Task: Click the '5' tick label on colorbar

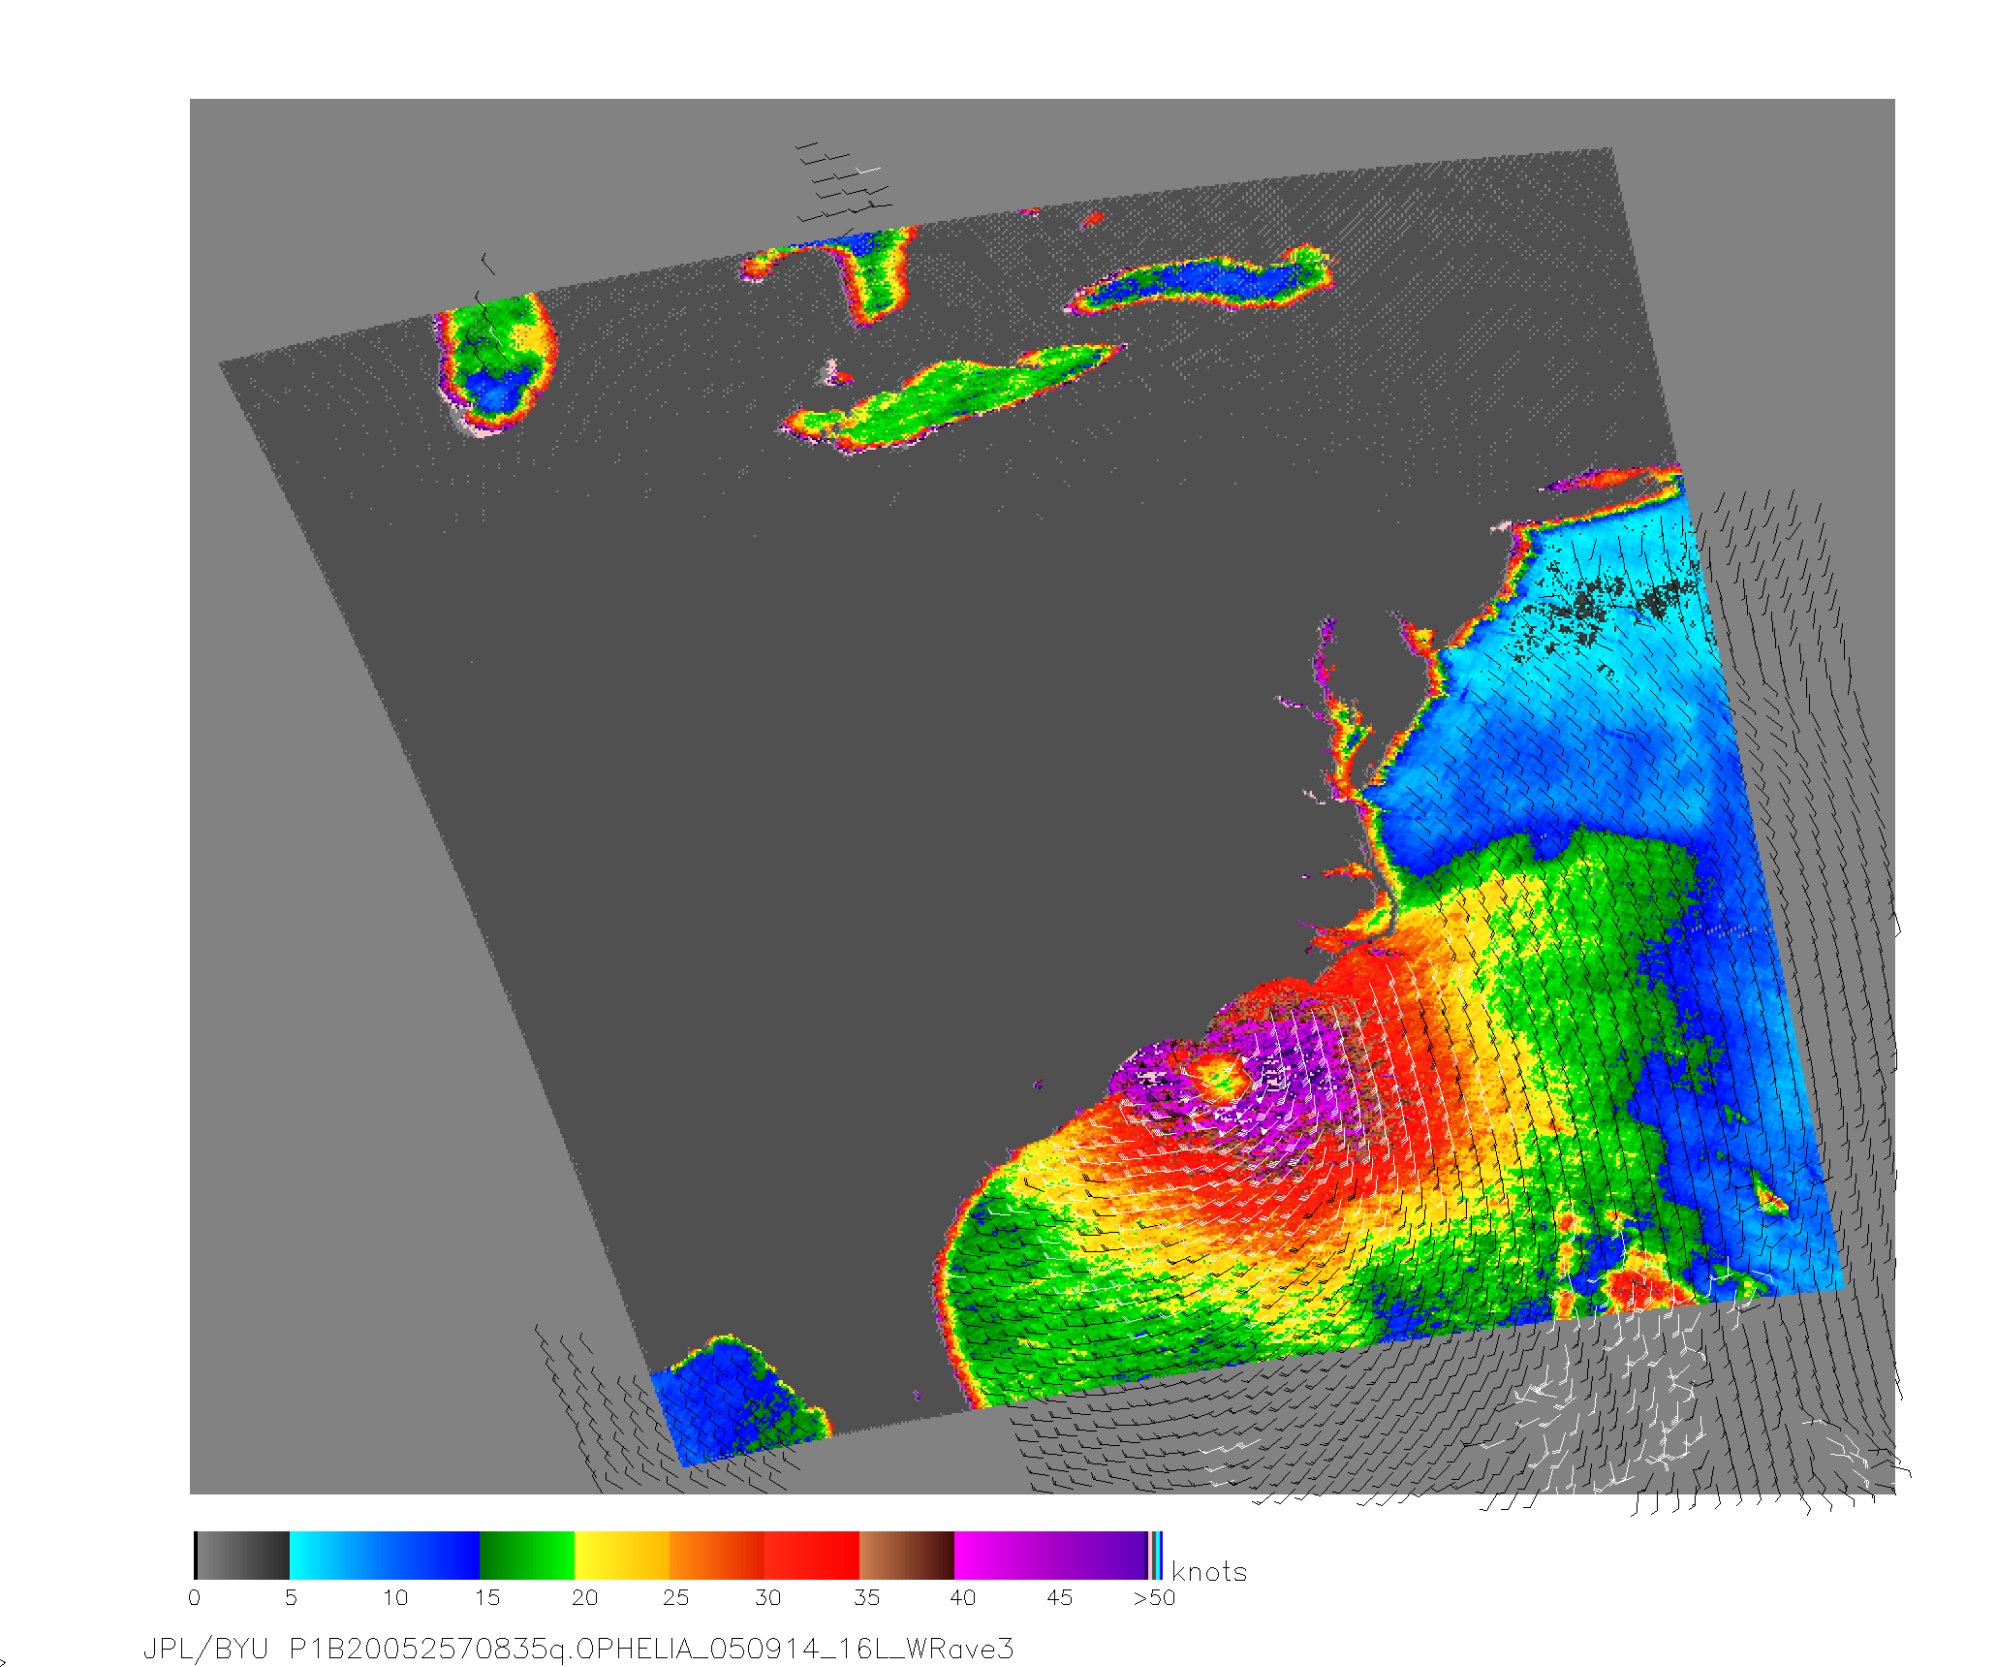Action: pyautogui.click(x=291, y=1597)
